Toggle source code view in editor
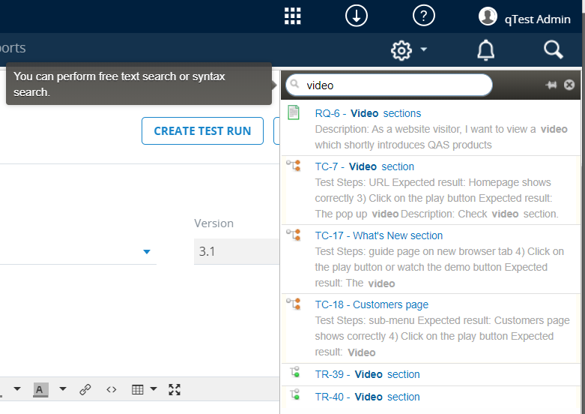The height and width of the screenshot is (414, 585). point(112,389)
